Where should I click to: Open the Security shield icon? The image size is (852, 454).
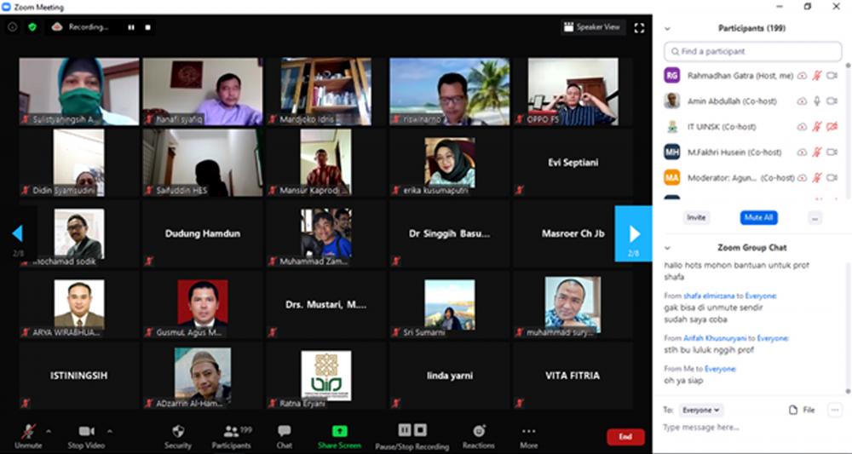pos(177,432)
